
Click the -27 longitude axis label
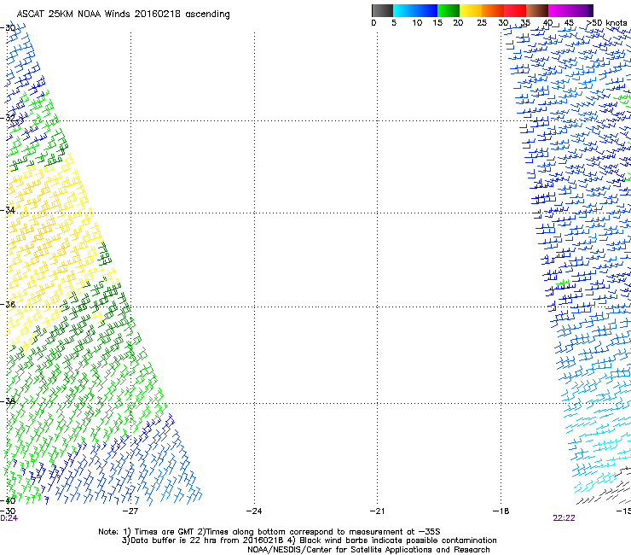click(130, 511)
